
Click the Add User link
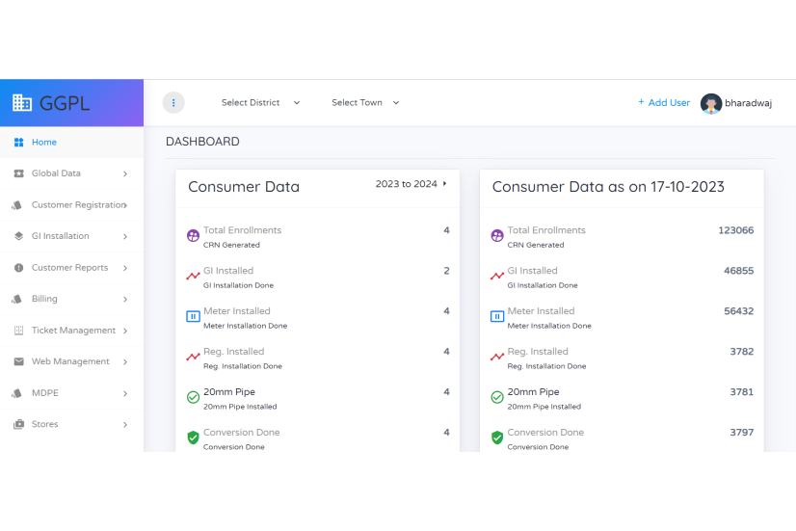pyautogui.click(x=664, y=102)
